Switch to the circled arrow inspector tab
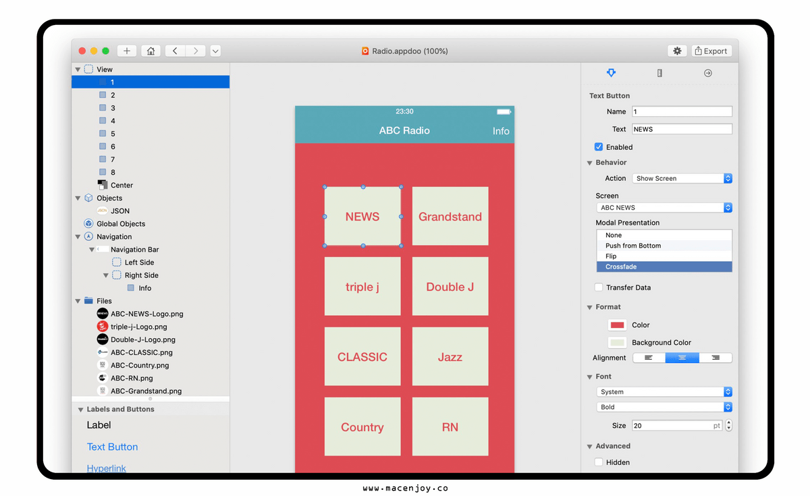This screenshot has width=810, height=496. [707, 73]
